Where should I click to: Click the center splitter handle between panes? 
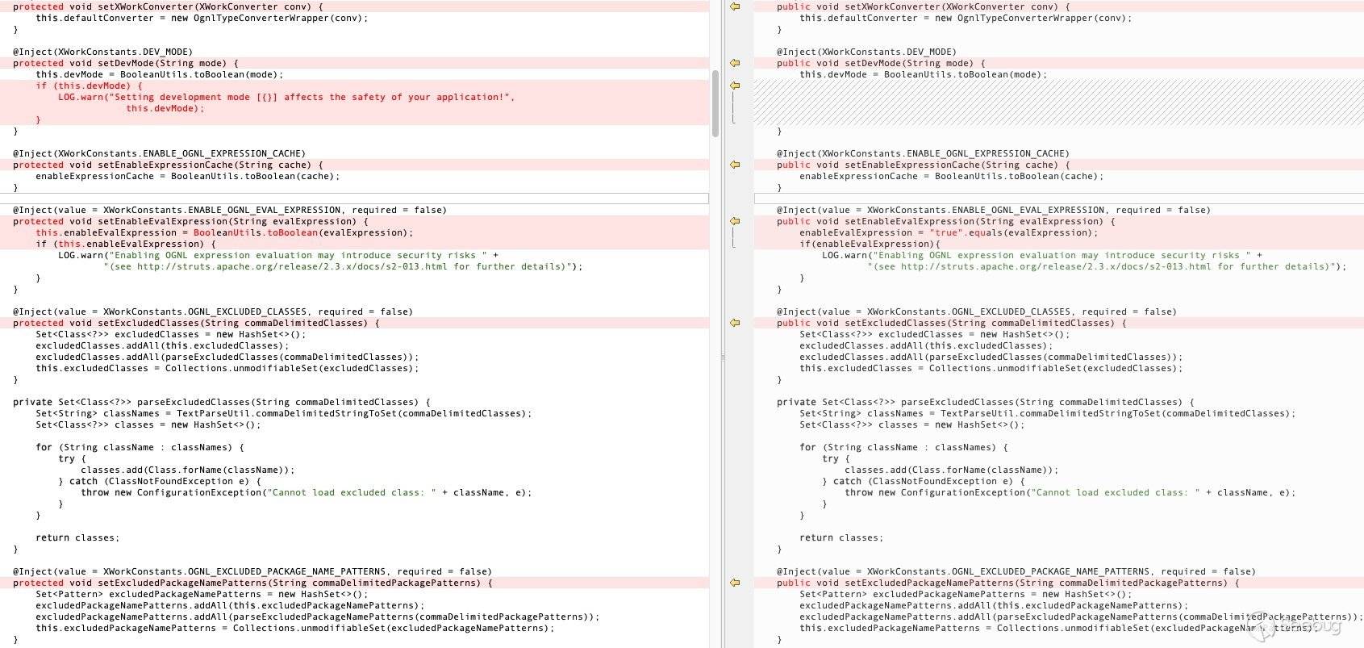(x=723, y=357)
